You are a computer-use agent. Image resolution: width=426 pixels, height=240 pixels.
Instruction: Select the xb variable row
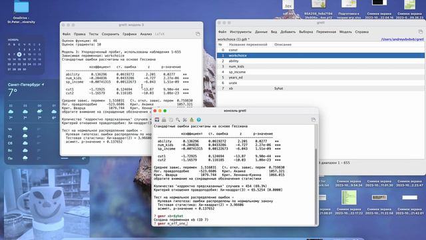321,89
